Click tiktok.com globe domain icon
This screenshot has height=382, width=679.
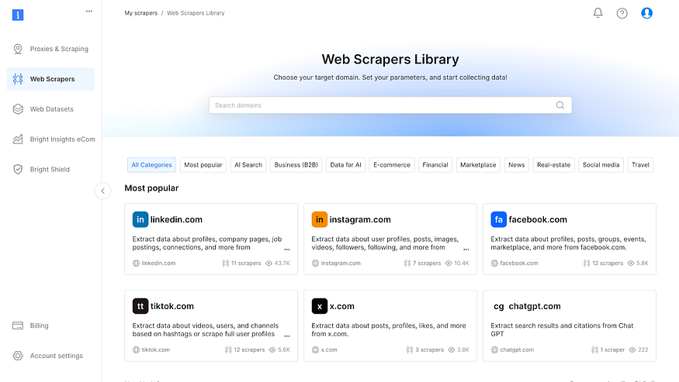(136, 349)
